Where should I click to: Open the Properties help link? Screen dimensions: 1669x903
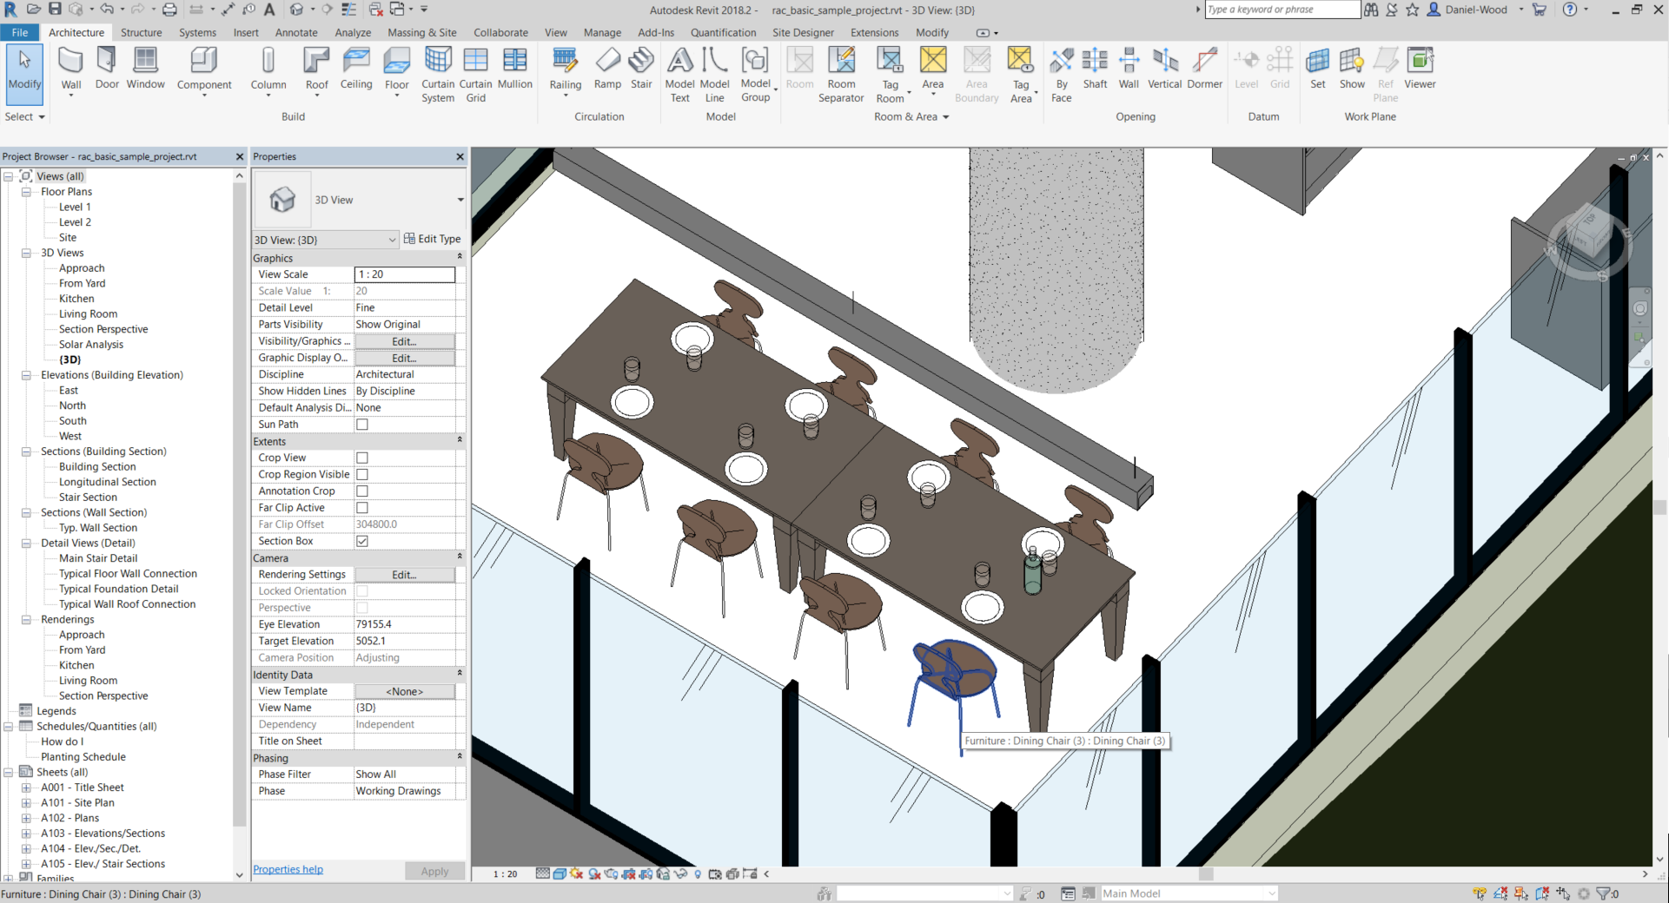point(288,869)
